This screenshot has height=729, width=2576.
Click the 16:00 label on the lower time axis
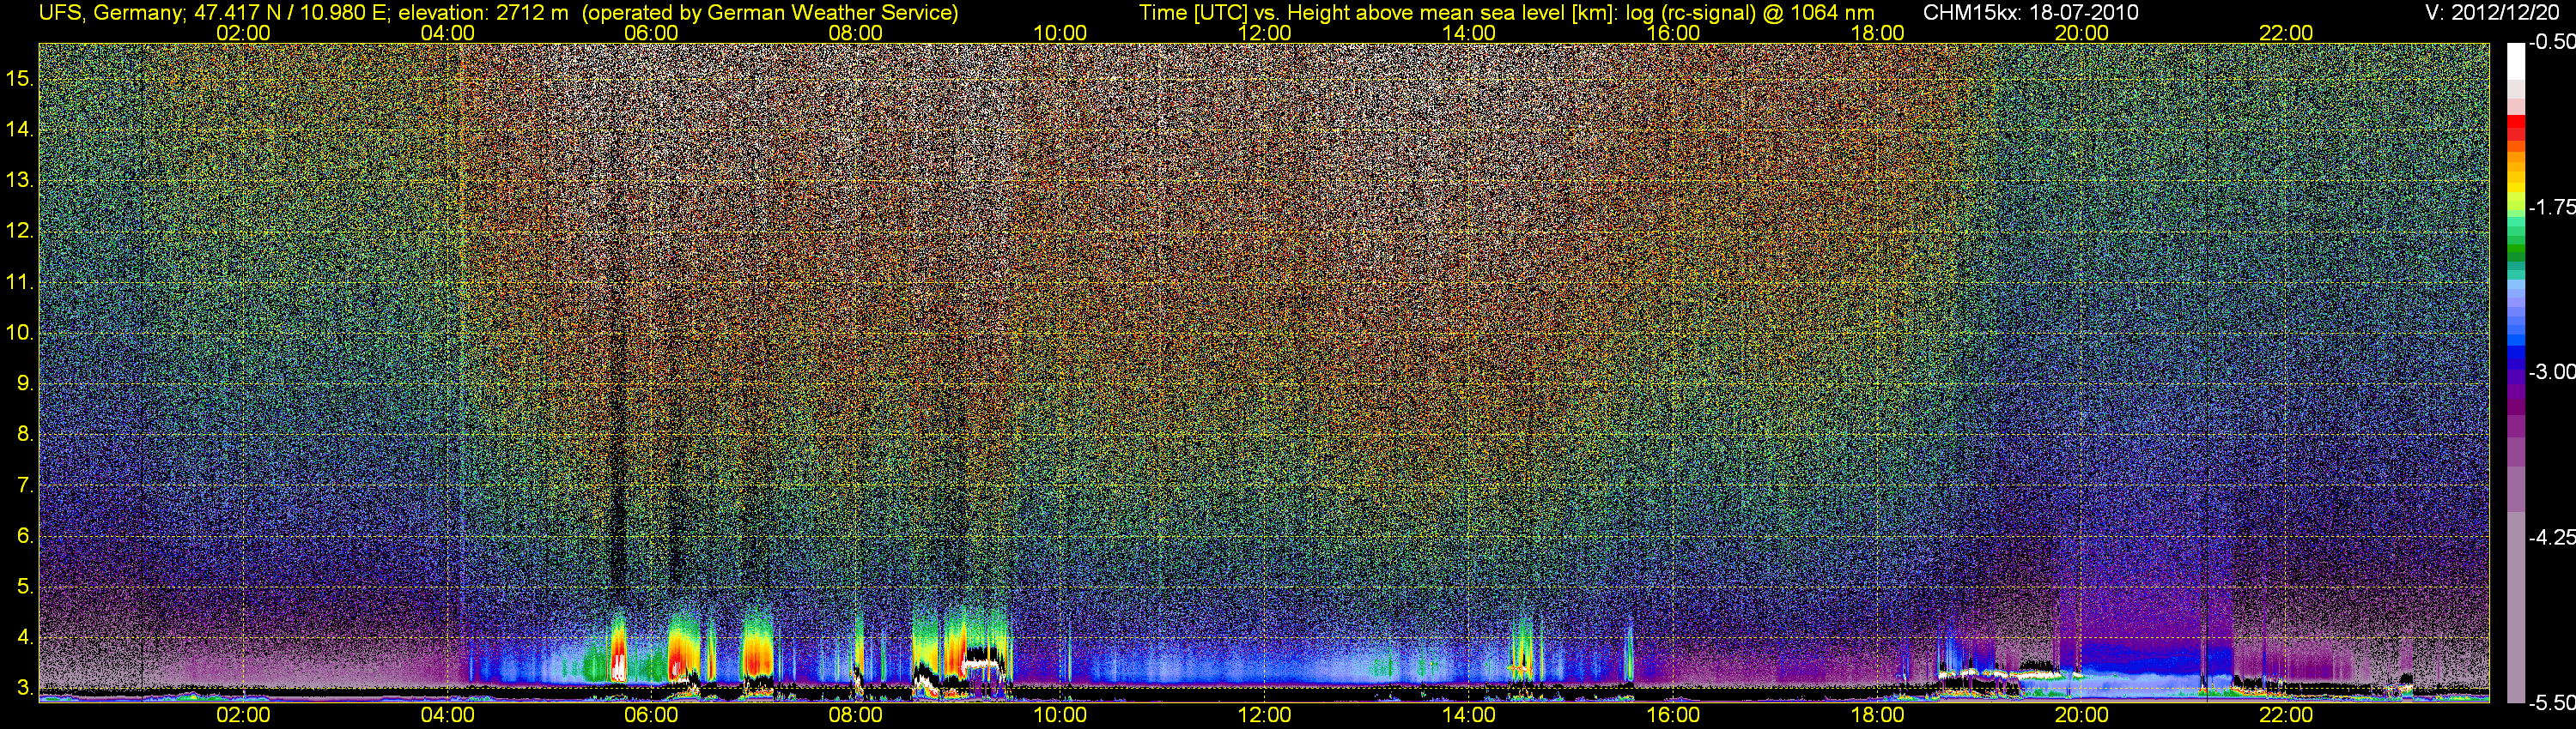[1673, 715]
